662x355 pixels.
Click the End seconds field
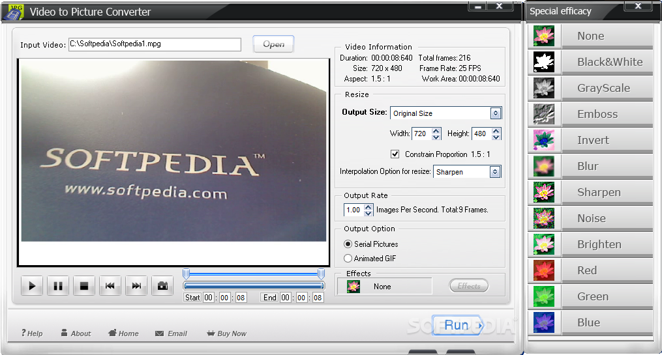[x=318, y=298]
